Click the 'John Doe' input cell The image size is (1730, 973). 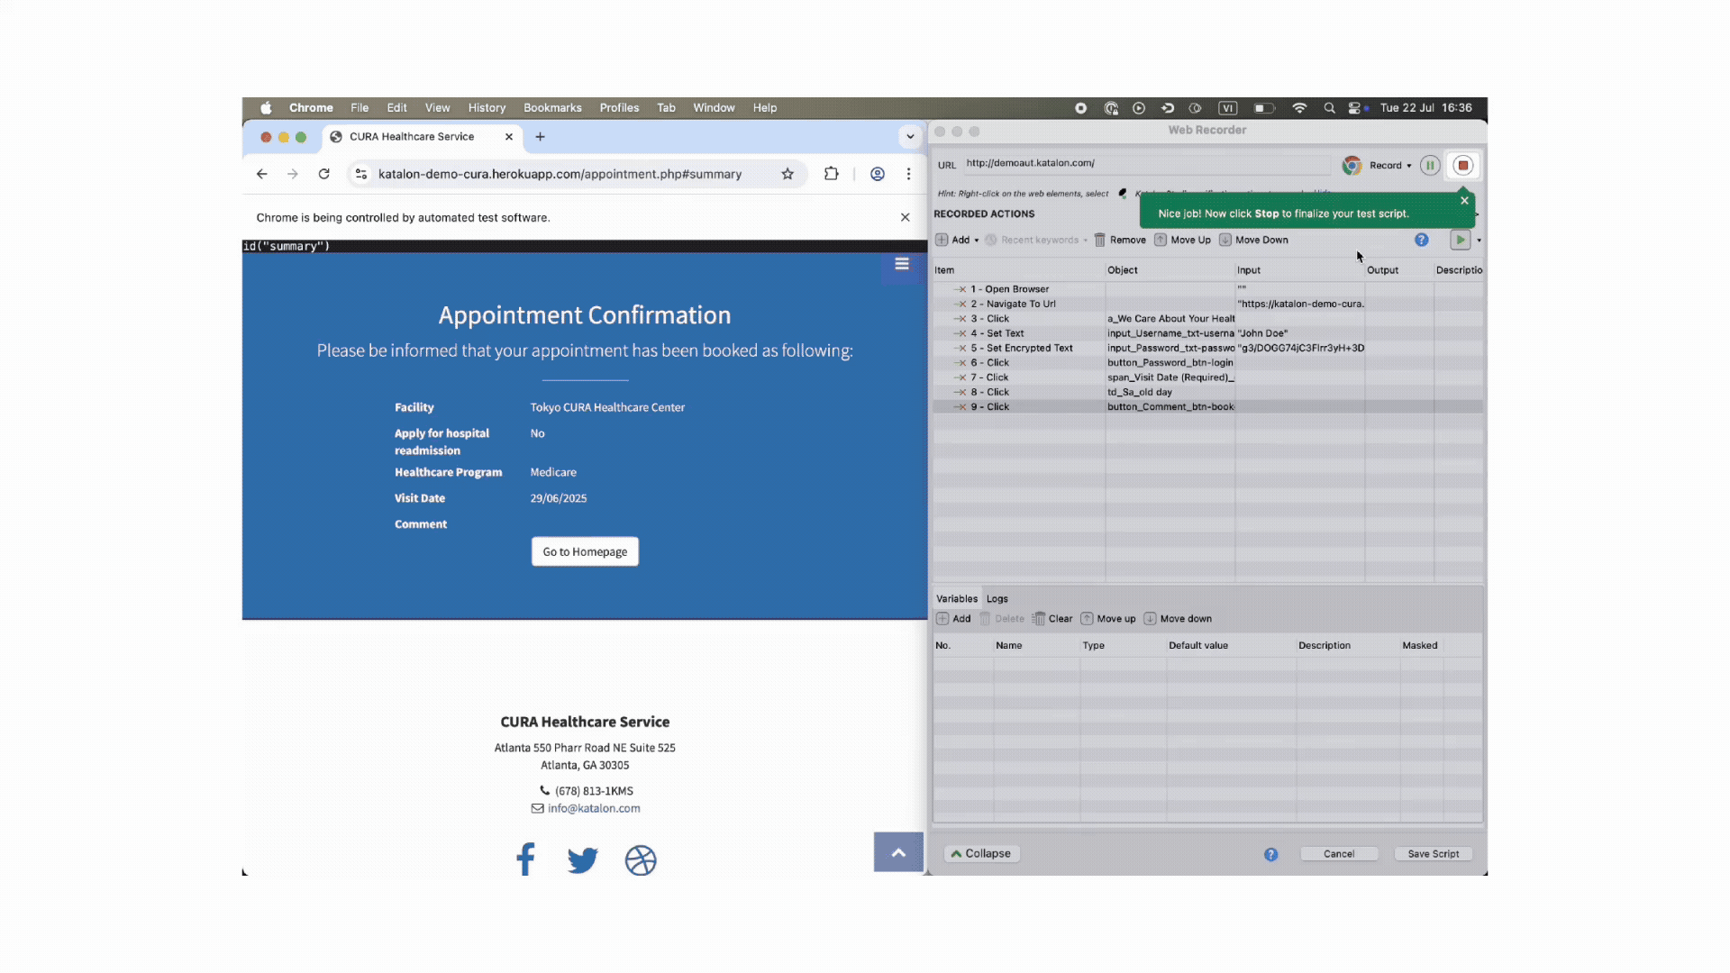[1299, 333]
